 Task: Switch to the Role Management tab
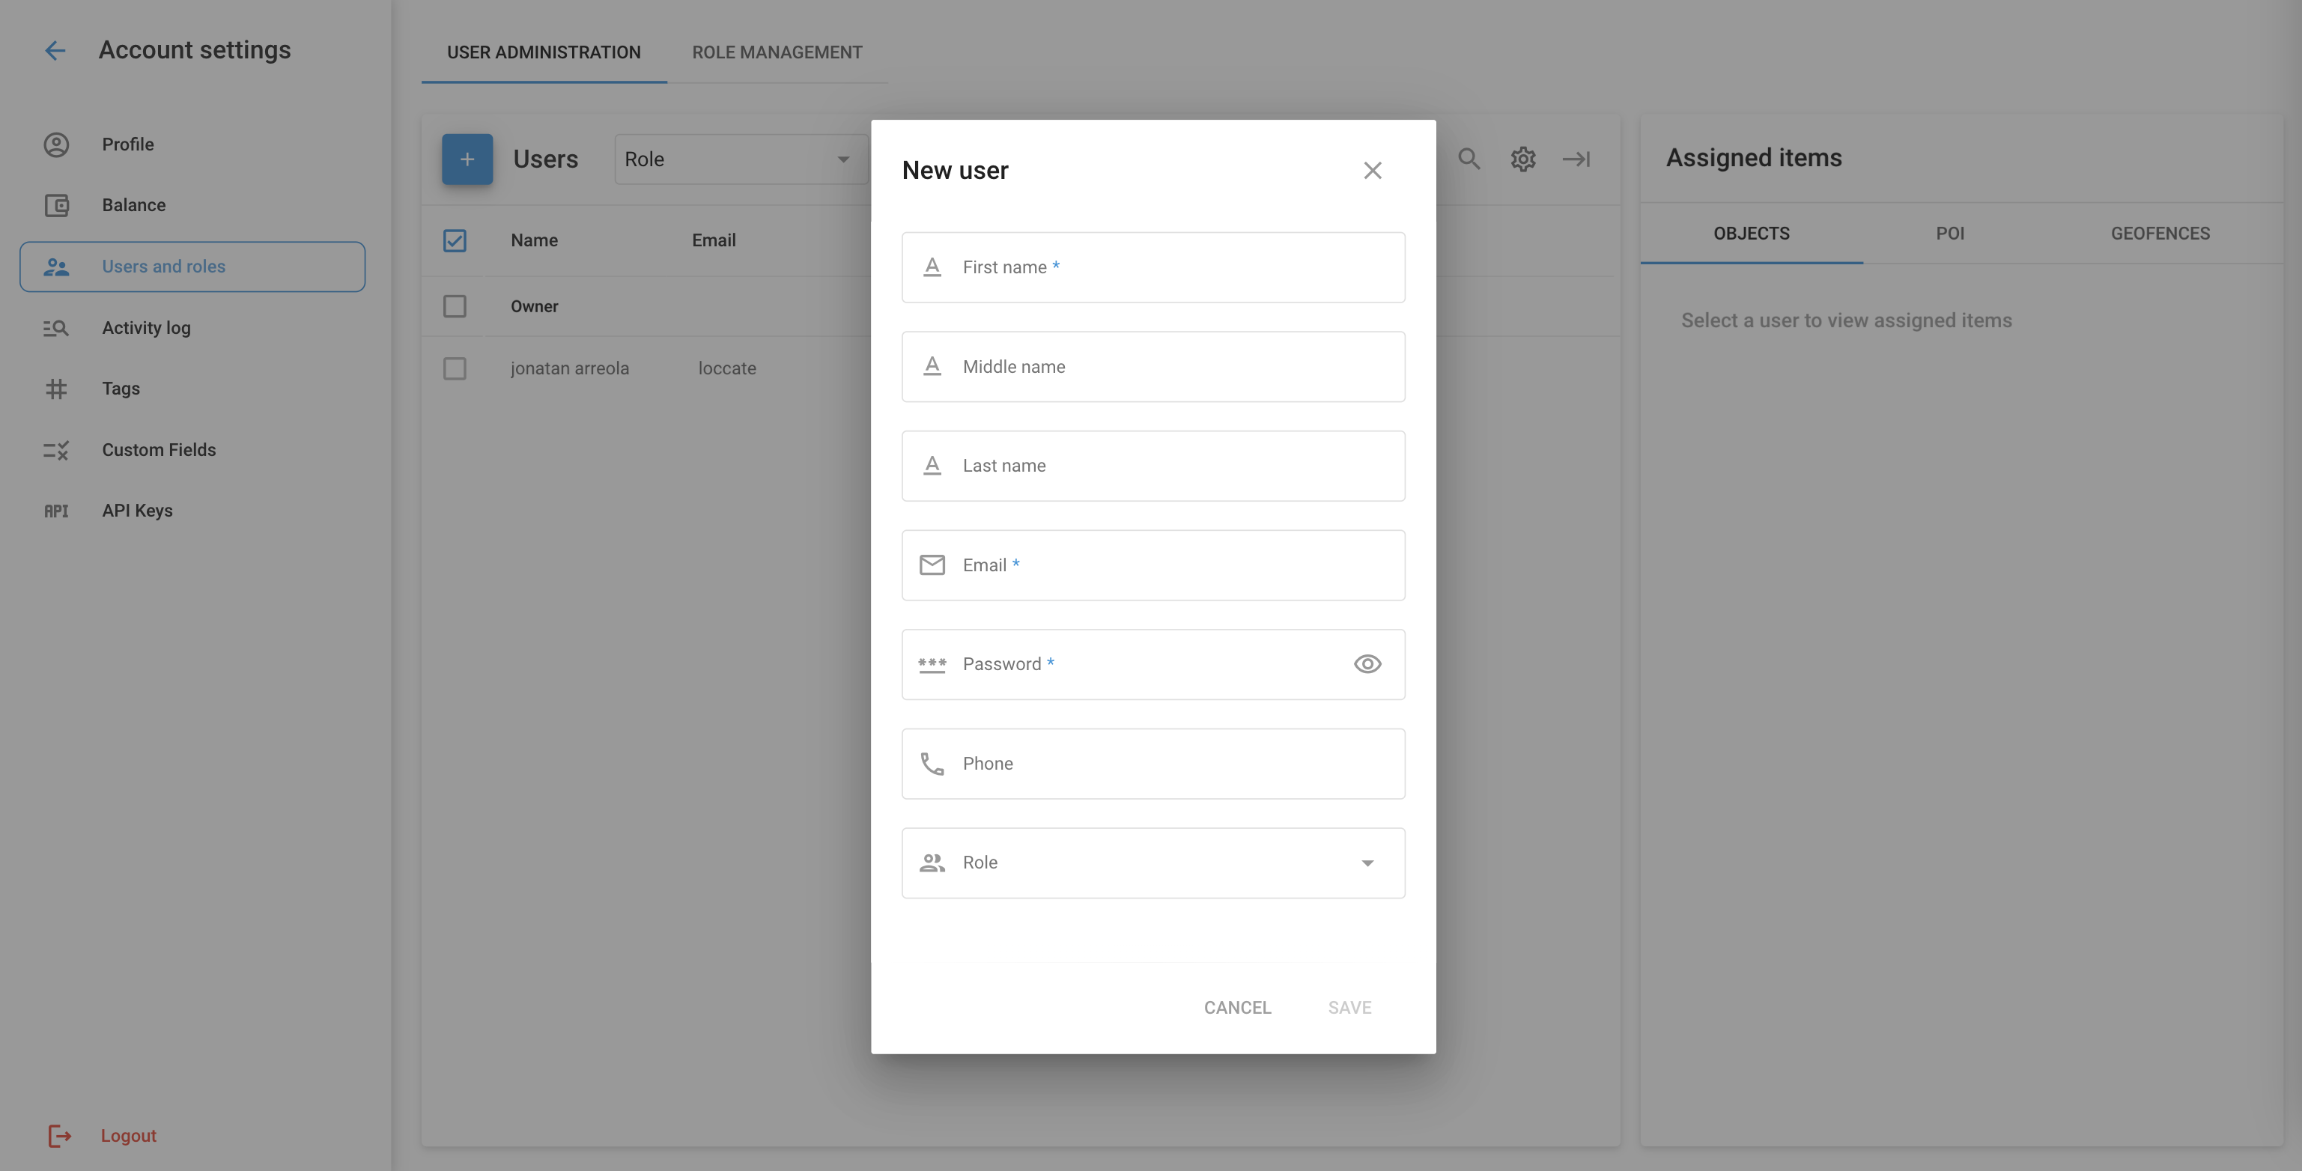[x=777, y=52]
